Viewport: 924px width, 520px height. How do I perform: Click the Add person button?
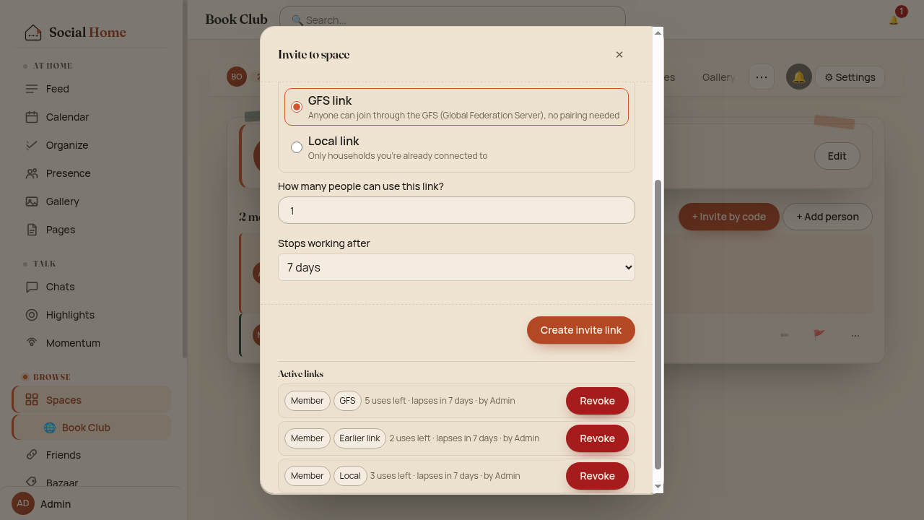coord(827,217)
